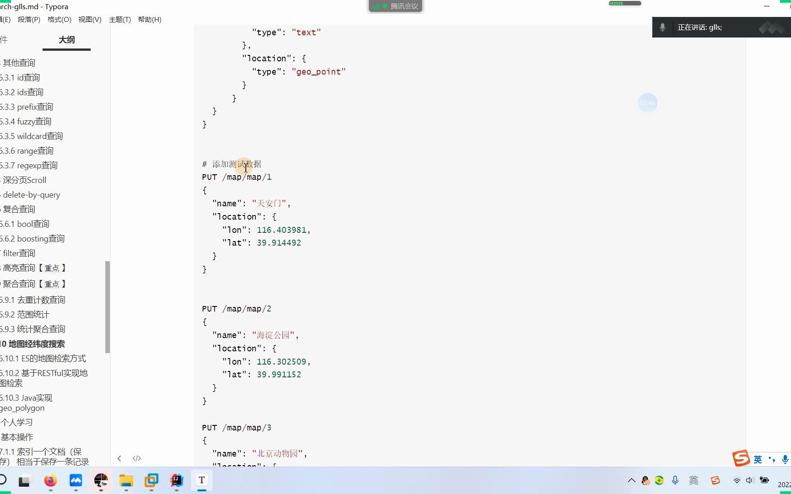791x494 pixels.
Task: Open the 帮助(H) menu
Action: tap(150, 20)
